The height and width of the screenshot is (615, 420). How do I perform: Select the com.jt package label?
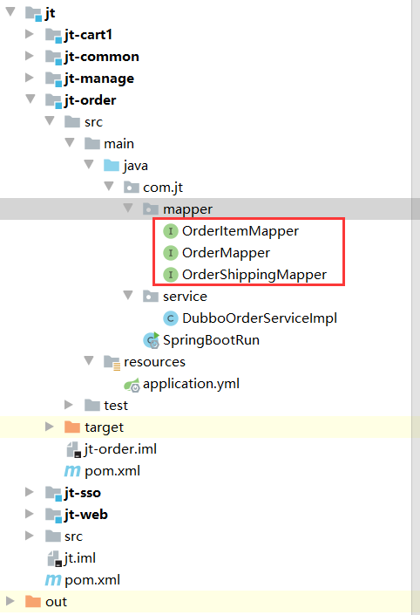[163, 188]
